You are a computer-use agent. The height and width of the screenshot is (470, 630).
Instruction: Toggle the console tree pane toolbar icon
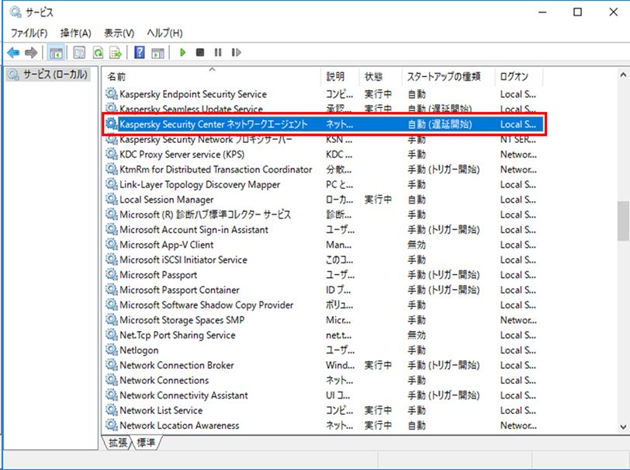56,52
